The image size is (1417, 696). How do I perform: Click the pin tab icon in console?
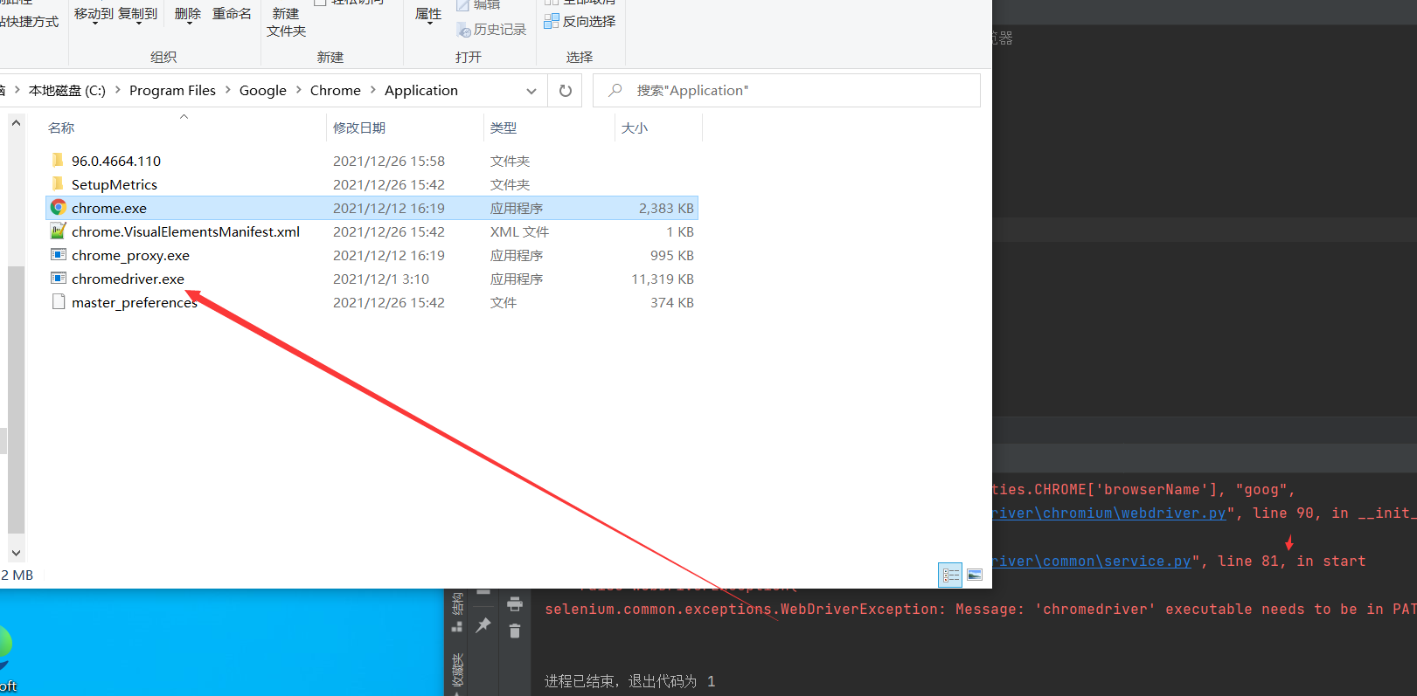[x=483, y=625]
